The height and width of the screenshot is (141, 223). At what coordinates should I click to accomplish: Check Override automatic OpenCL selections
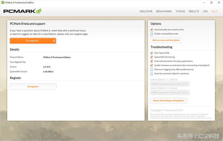pyautogui.click(x=152, y=74)
